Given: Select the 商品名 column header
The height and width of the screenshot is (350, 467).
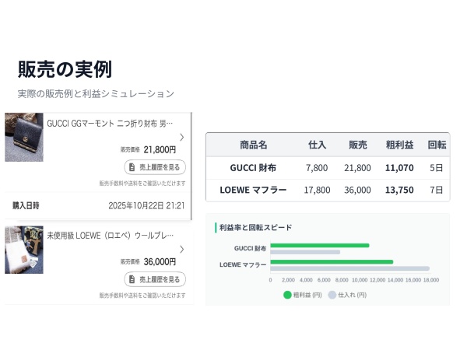Looking at the screenshot, I should tap(254, 145).
